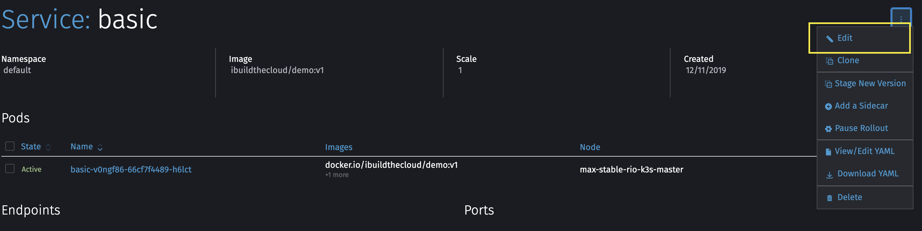922x231 pixels.
Task: Click the copy icon beside Clone
Action: pyautogui.click(x=829, y=61)
